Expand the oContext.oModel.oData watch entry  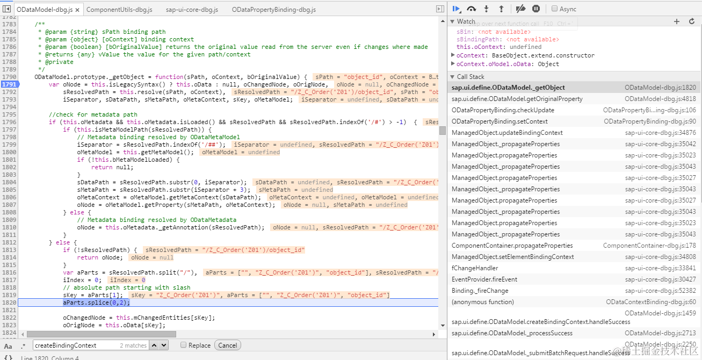[453, 64]
